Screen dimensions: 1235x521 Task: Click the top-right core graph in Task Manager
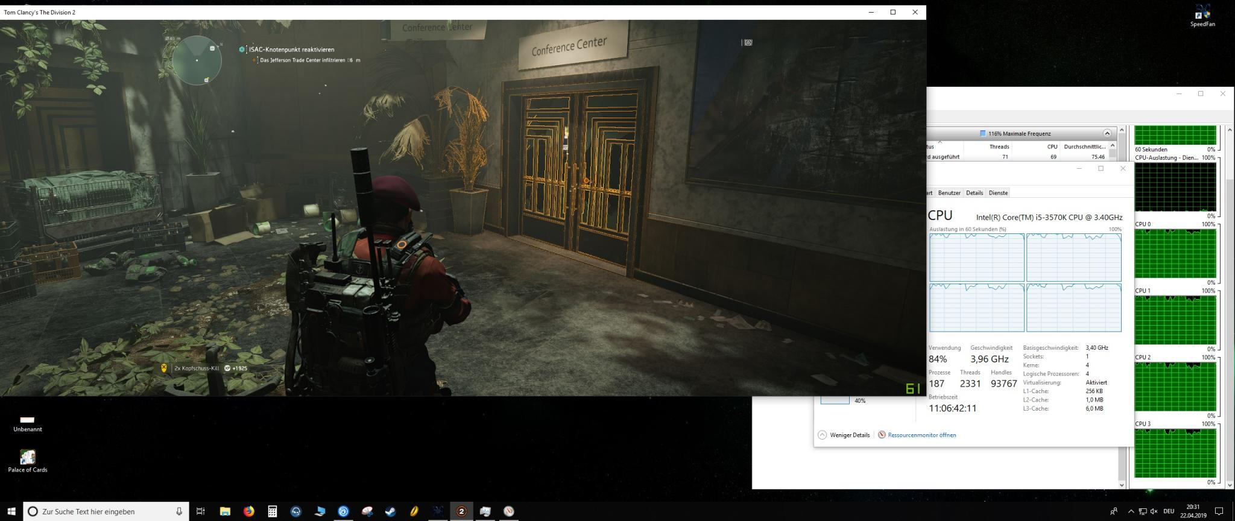tap(1074, 257)
